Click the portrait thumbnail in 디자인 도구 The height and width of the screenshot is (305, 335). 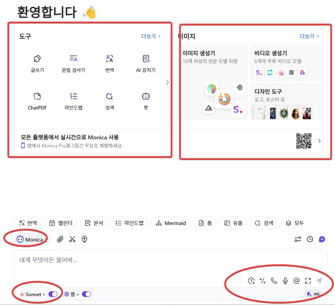pyautogui.click(x=295, y=113)
